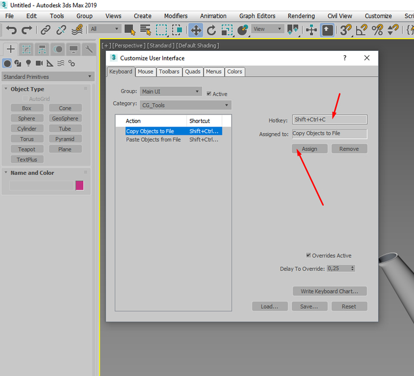Switch to the Menus tab
This screenshot has width=414, height=376.
(x=213, y=72)
